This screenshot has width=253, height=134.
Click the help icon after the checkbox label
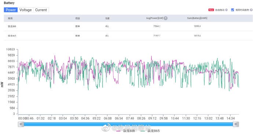[x=251, y=10]
